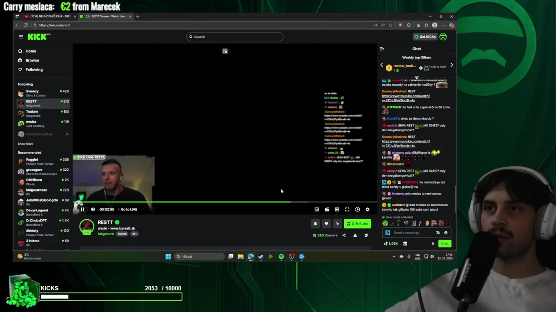Image resolution: width=556 pixels, height=312 pixels.
Task: Toggle notification bell for RESTT
Action: coord(315,224)
